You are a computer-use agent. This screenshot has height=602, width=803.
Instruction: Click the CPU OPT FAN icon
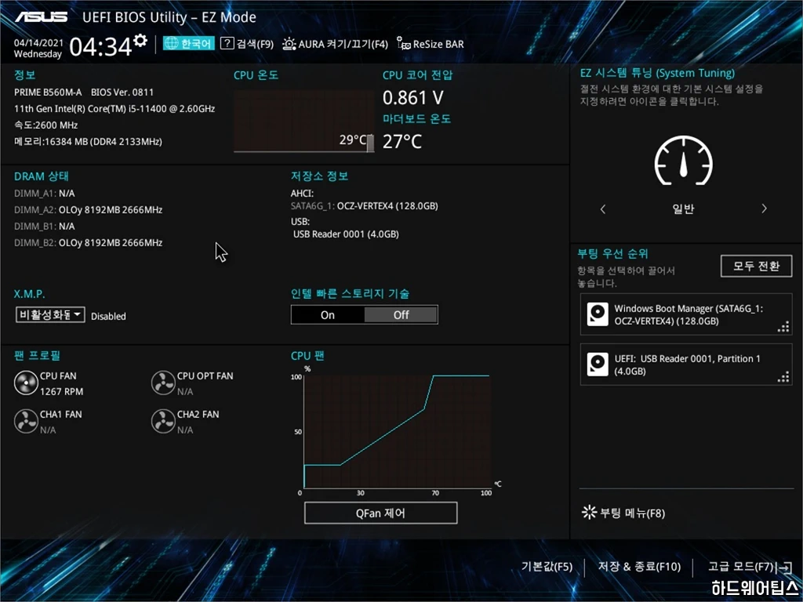pyautogui.click(x=163, y=383)
